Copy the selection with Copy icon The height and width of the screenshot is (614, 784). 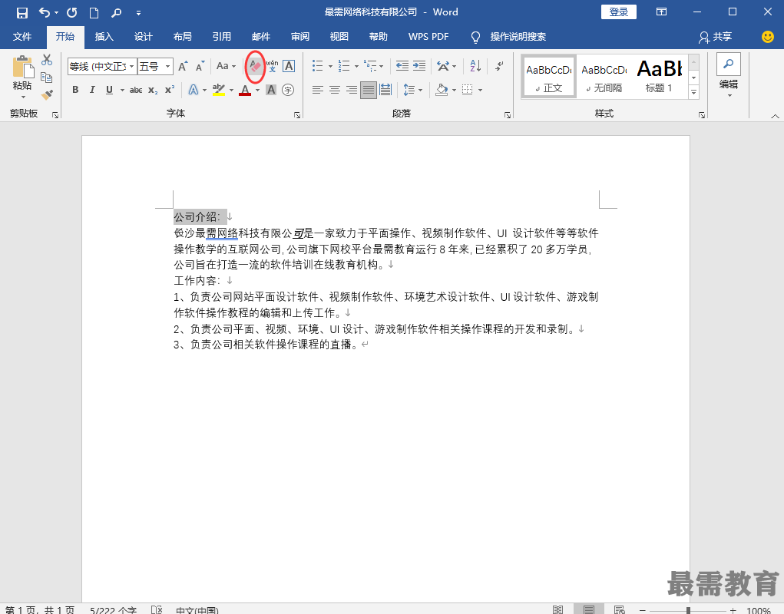[47, 77]
